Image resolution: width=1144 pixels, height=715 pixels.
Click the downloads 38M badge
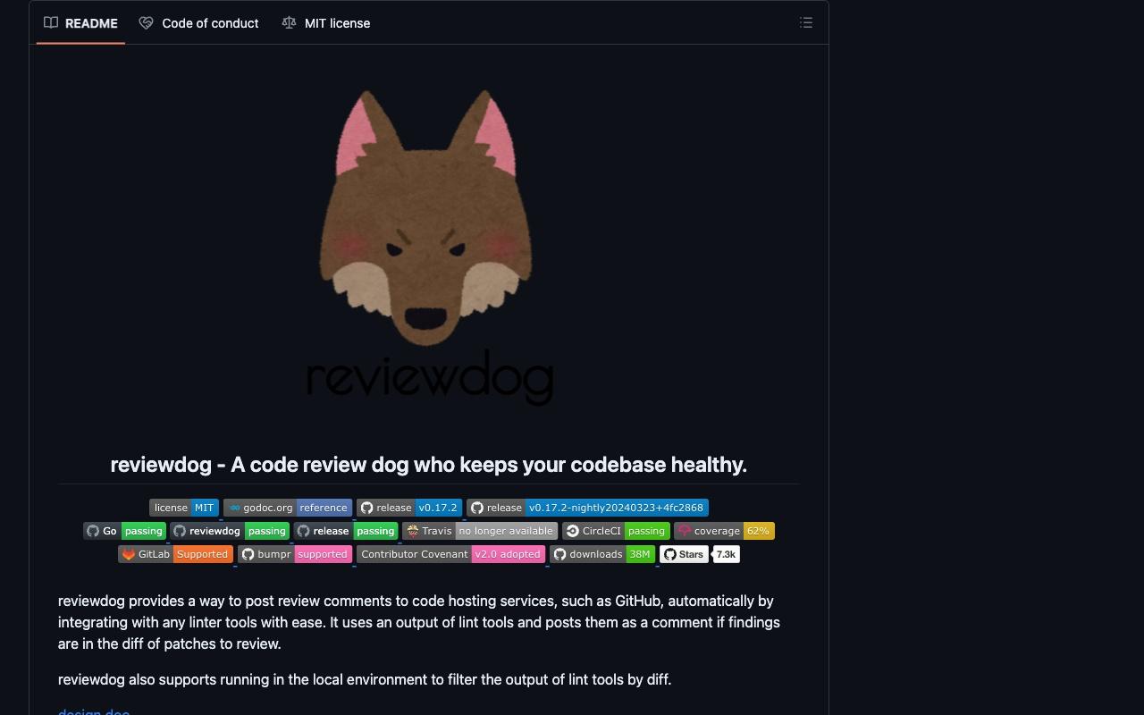[x=602, y=554]
